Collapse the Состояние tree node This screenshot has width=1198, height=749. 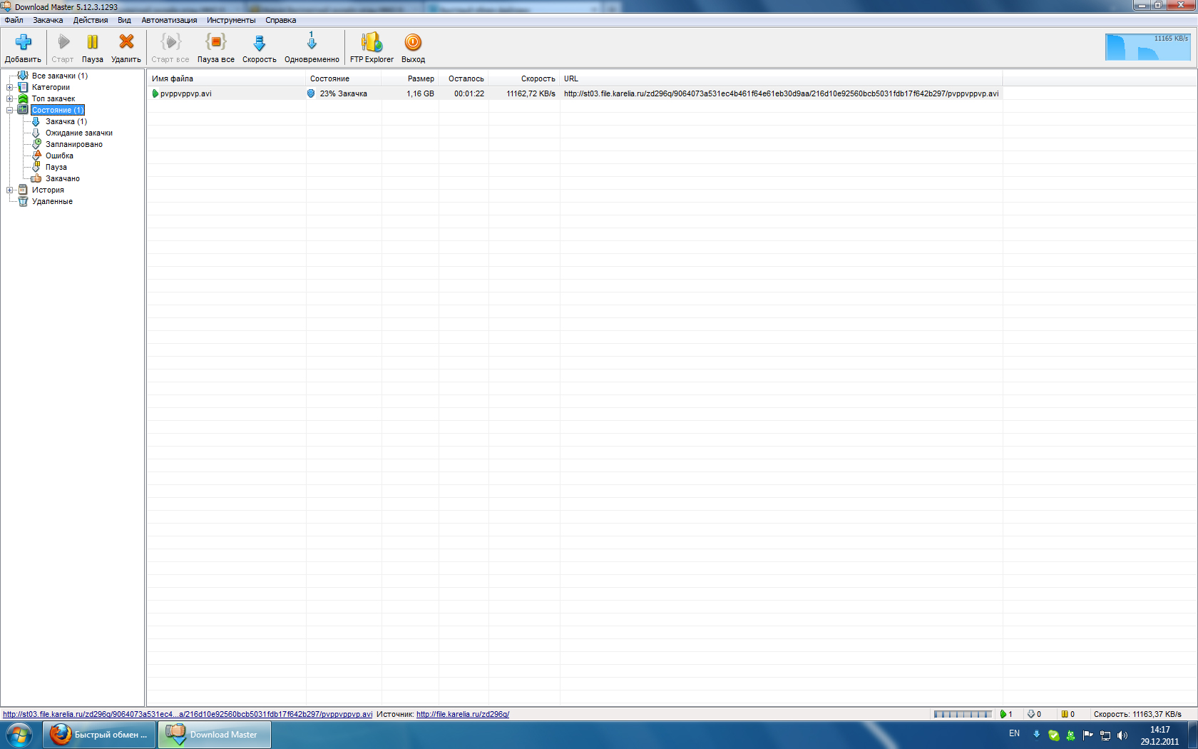point(10,111)
